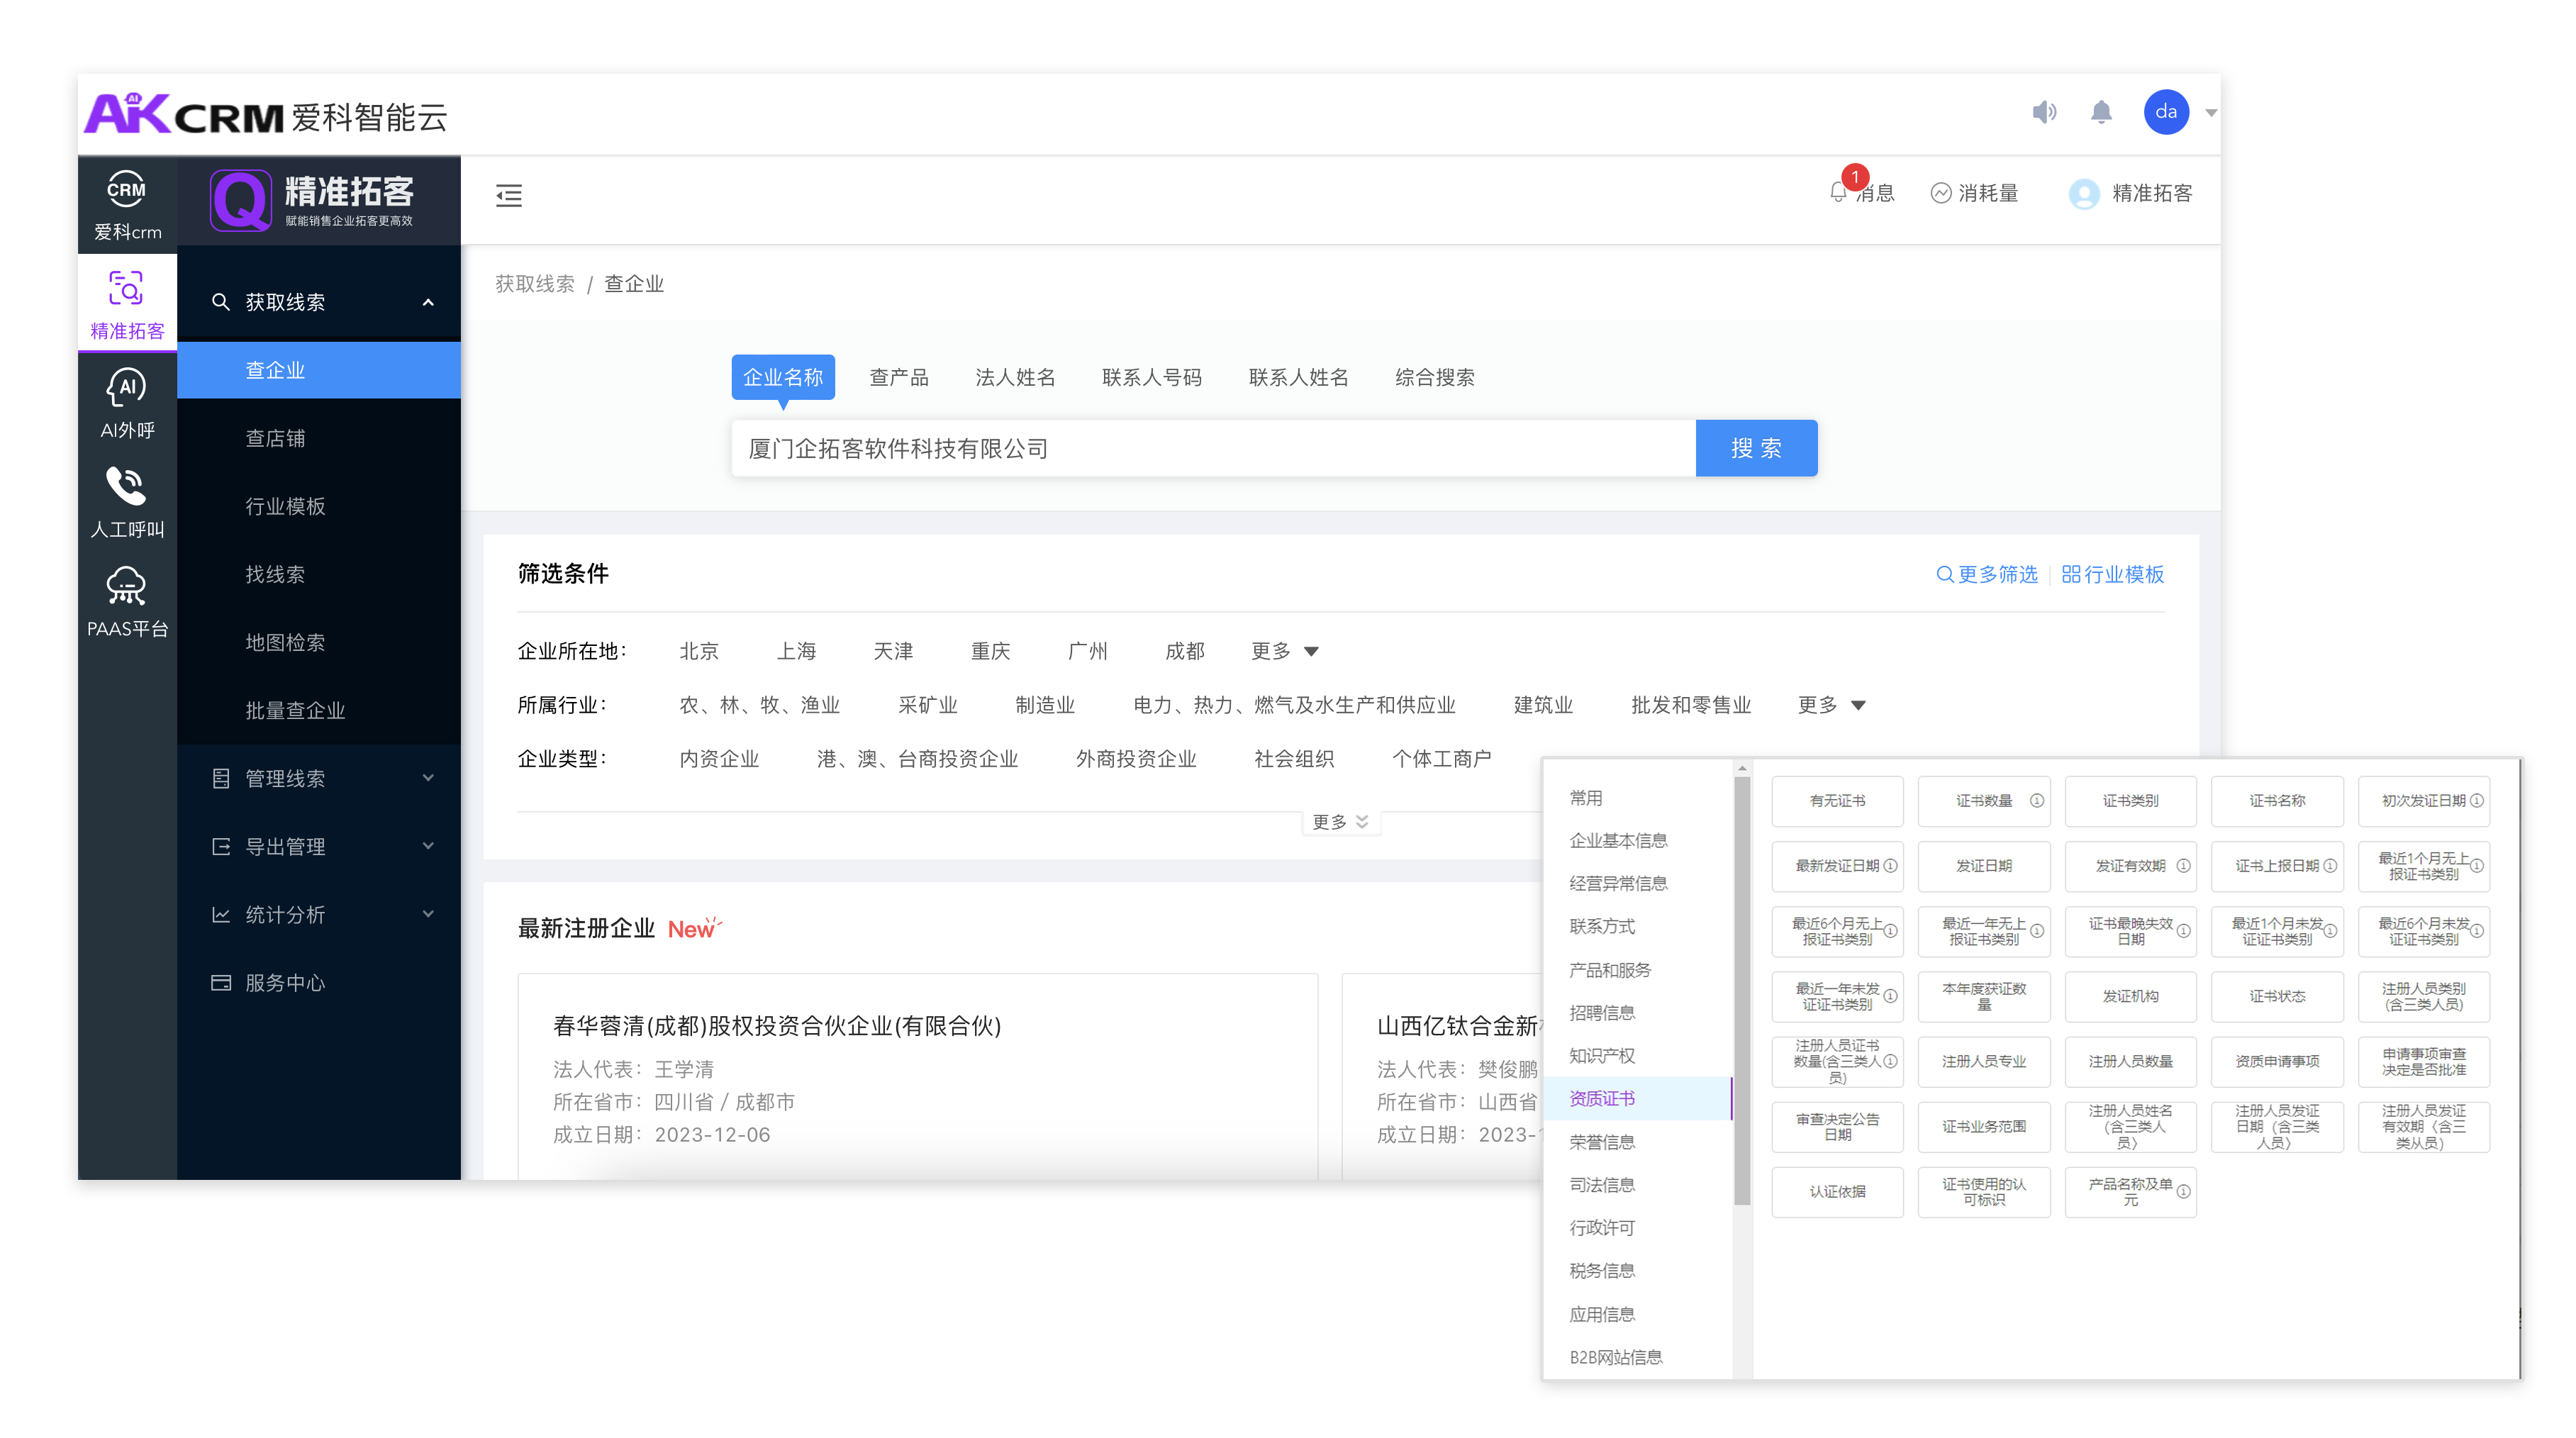Click the blue 搜索 button

click(x=1756, y=448)
